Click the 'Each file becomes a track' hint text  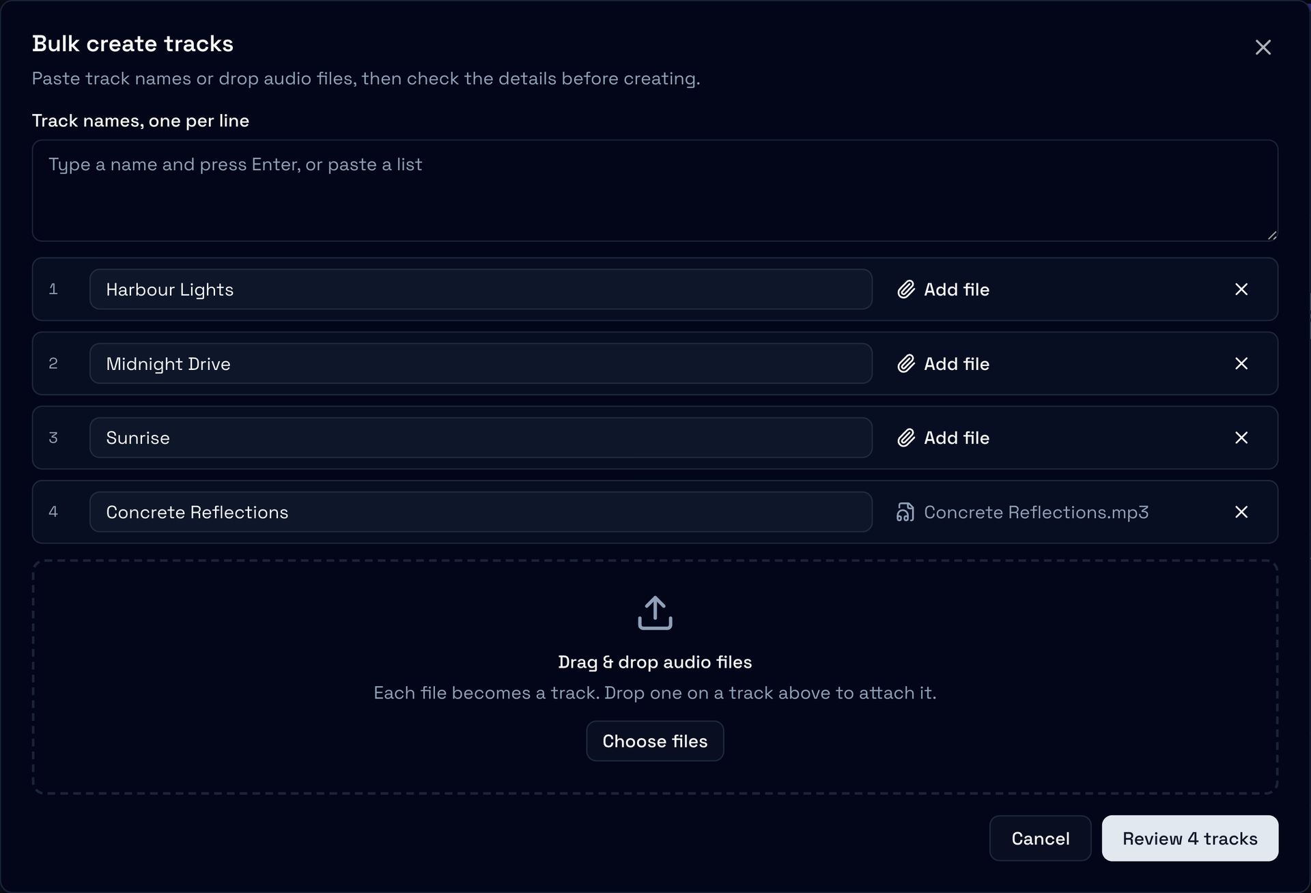(x=655, y=693)
